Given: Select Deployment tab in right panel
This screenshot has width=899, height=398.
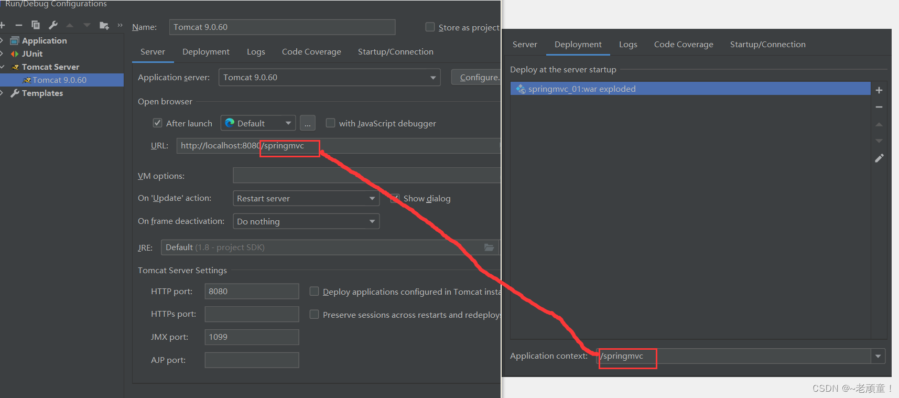Looking at the screenshot, I should 578,44.
